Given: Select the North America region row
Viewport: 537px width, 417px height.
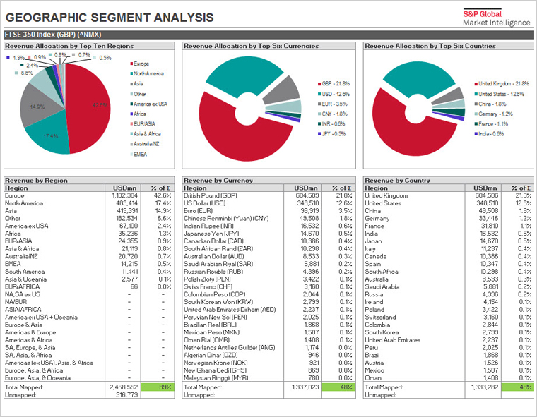Looking at the screenshot, I should click(x=90, y=203).
